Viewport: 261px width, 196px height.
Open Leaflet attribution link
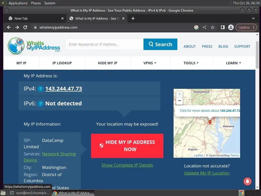click(198, 155)
